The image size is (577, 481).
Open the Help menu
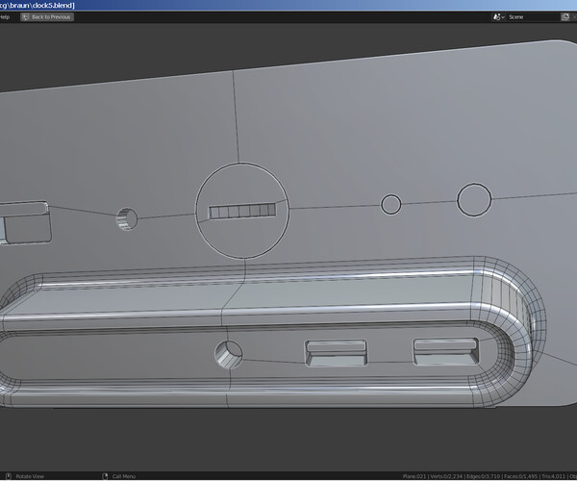coord(5,17)
